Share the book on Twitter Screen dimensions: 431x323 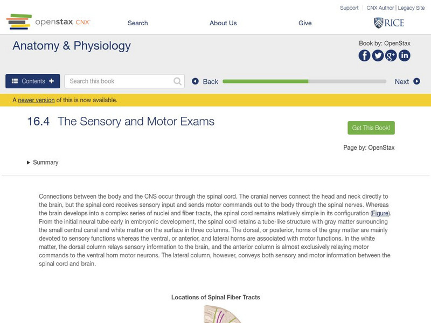click(x=378, y=55)
